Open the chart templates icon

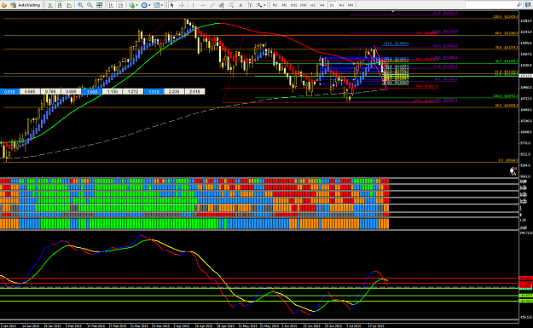coord(156,5)
